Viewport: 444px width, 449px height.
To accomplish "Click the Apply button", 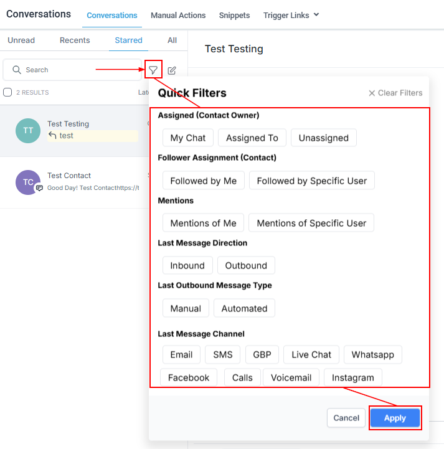I will 395,418.
